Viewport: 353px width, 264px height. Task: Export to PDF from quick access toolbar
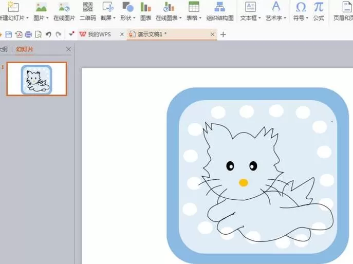(x=18, y=34)
